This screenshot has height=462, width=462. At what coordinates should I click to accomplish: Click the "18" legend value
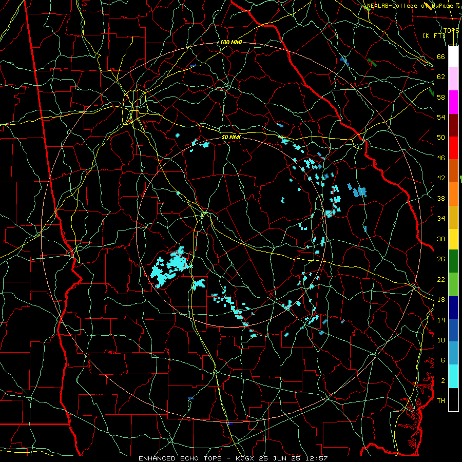[x=441, y=300]
